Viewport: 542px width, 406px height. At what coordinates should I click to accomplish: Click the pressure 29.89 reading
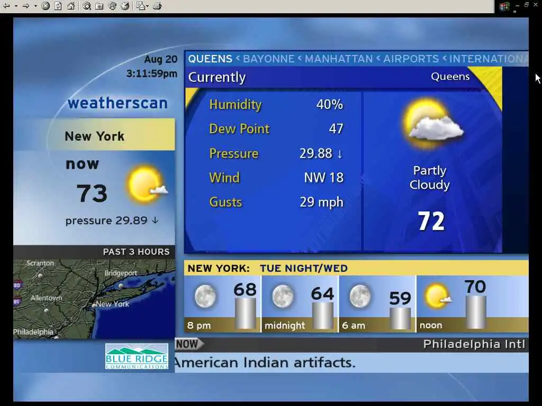pyautogui.click(x=112, y=220)
